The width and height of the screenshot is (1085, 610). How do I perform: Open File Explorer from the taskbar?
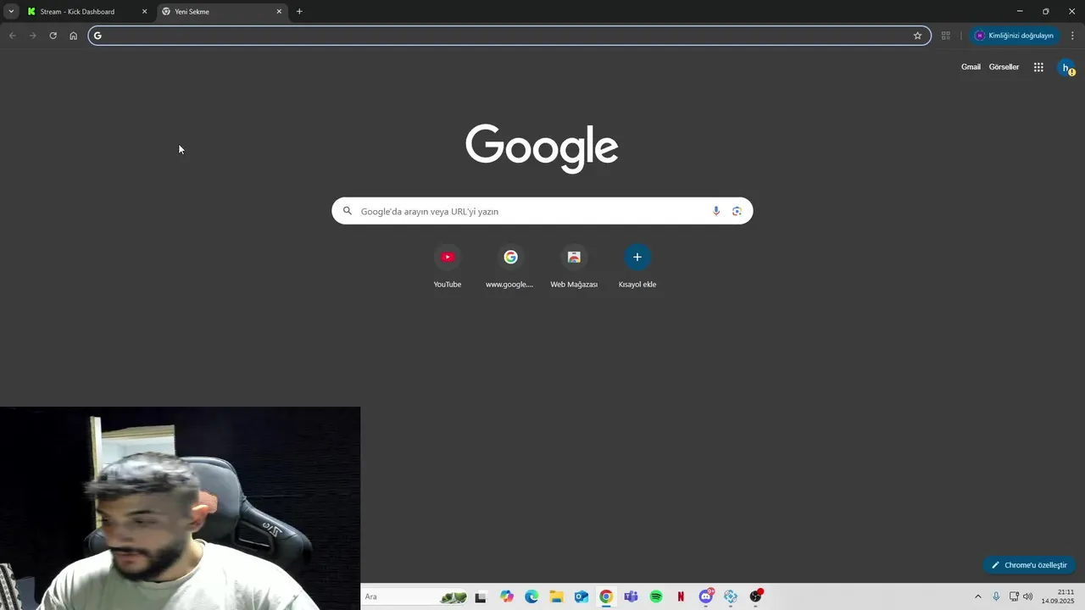tap(556, 596)
